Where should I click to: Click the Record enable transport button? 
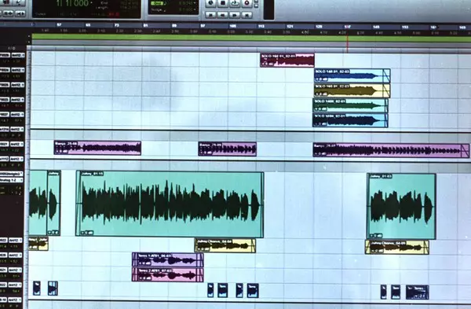[x=247, y=4]
